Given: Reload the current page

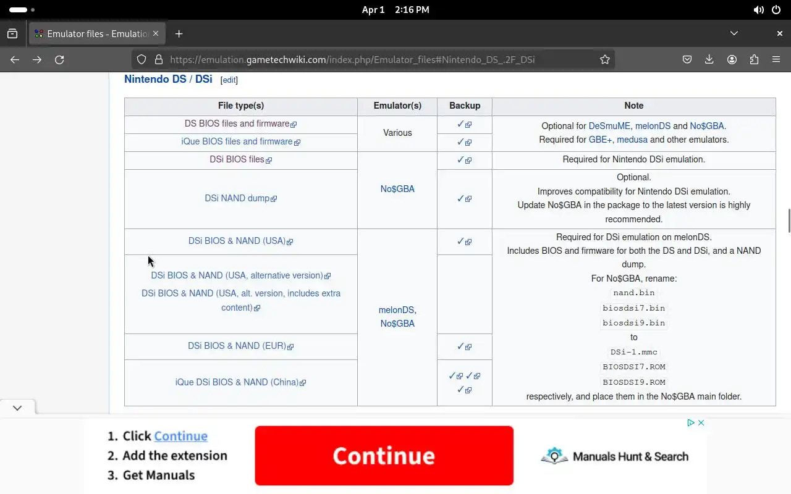Looking at the screenshot, I should pos(59,59).
